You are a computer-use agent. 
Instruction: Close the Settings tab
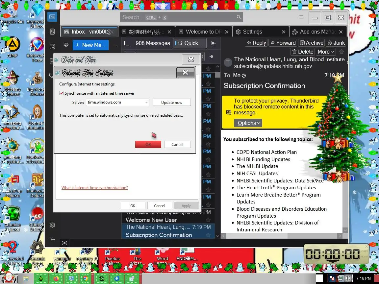pos(284,32)
